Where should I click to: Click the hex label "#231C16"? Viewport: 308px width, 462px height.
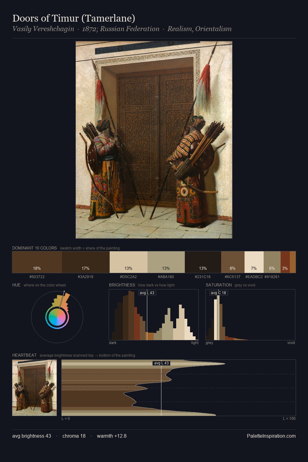click(x=203, y=277)
